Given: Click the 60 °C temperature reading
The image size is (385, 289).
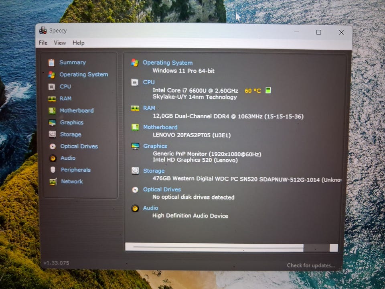Looking at the screenshot, I should (x=253, y=91).
